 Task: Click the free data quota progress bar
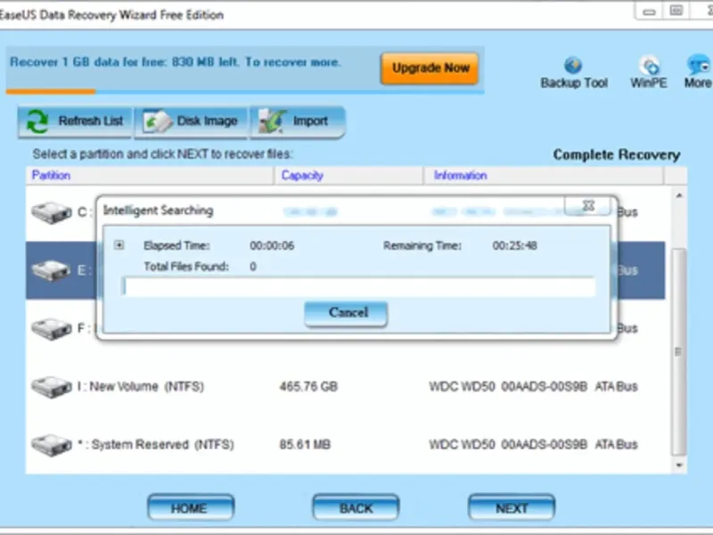244,92
